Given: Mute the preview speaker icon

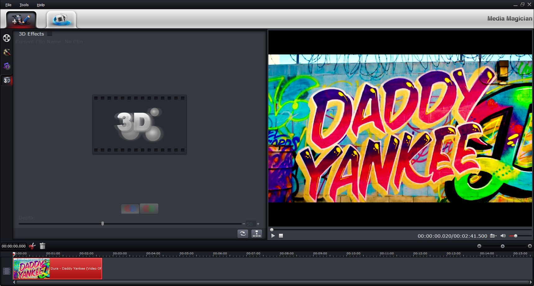Looking at the screenshot, I should (503, 236).
